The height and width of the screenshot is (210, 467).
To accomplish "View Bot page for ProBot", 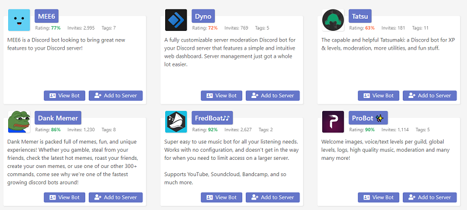I will pos(378,197).
